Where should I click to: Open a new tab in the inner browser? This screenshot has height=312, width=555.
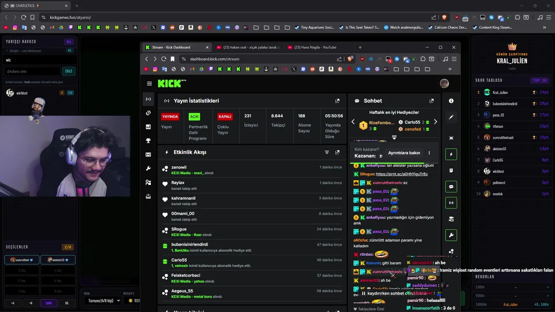pyautogui.click(x=360, y=47)
